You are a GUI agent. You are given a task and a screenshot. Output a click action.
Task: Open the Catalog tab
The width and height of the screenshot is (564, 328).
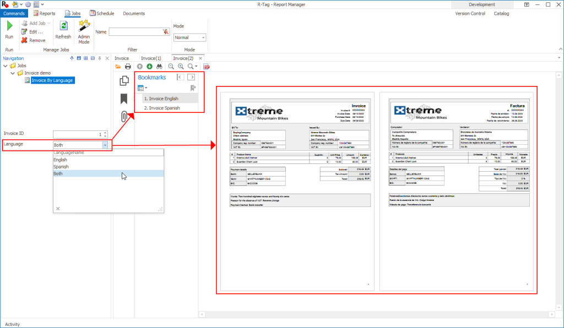point(501,13)
